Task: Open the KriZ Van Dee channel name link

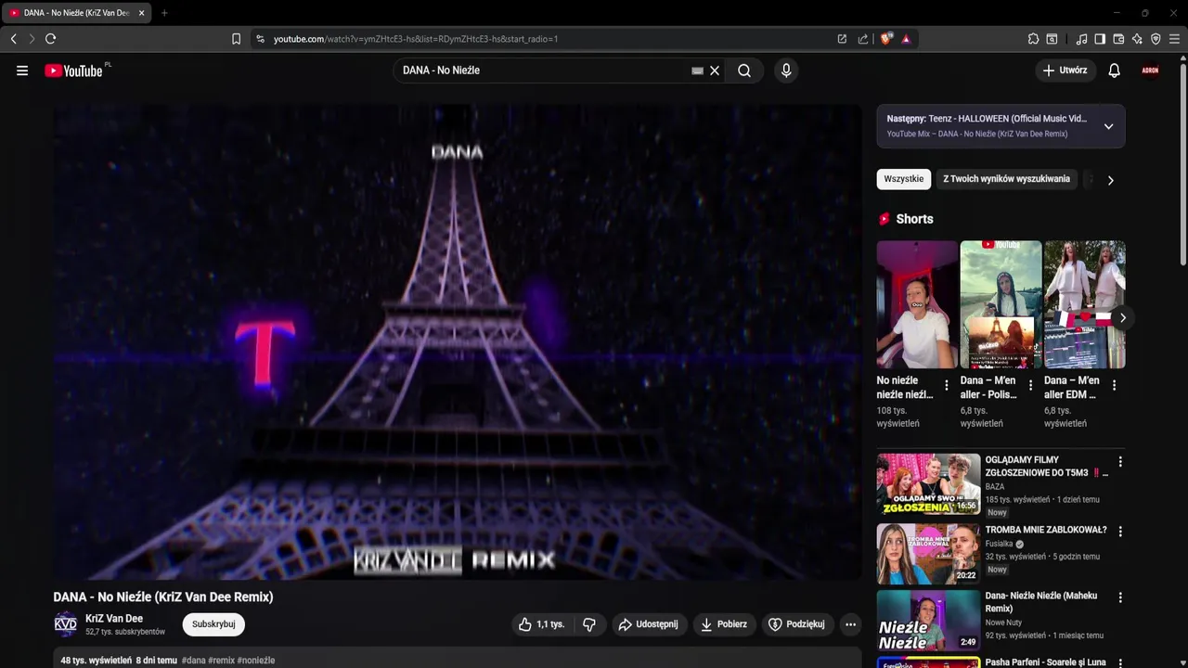Action: (x=114, y=619)
